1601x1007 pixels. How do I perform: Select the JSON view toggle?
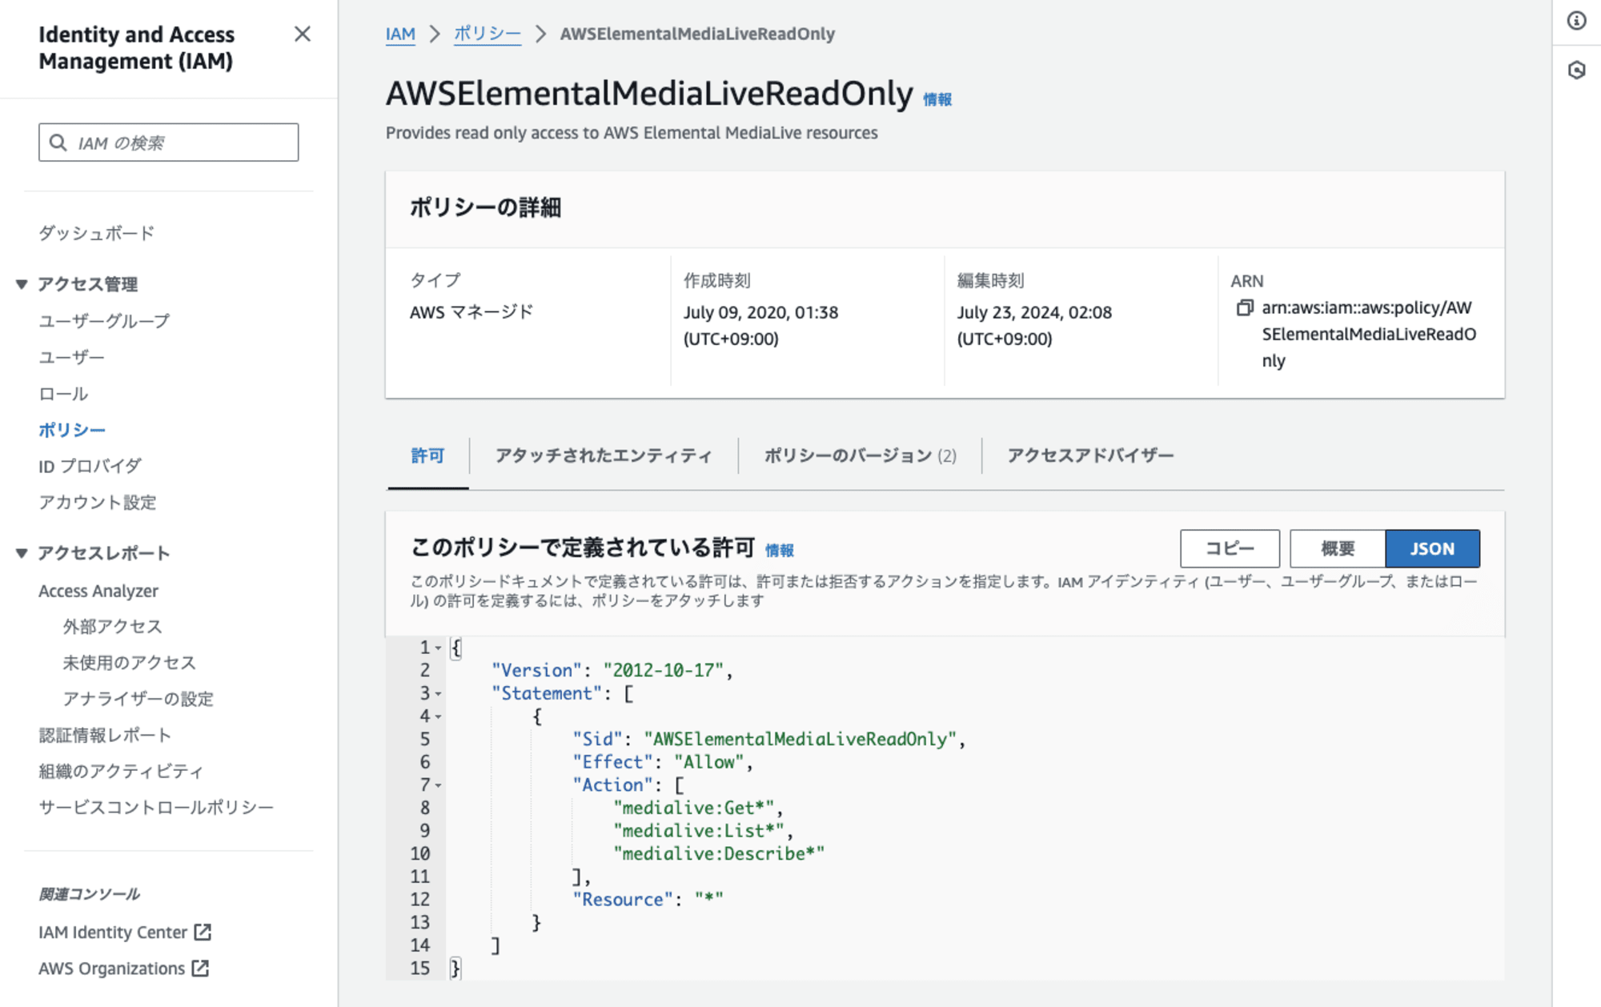[x=1432, y=548]
